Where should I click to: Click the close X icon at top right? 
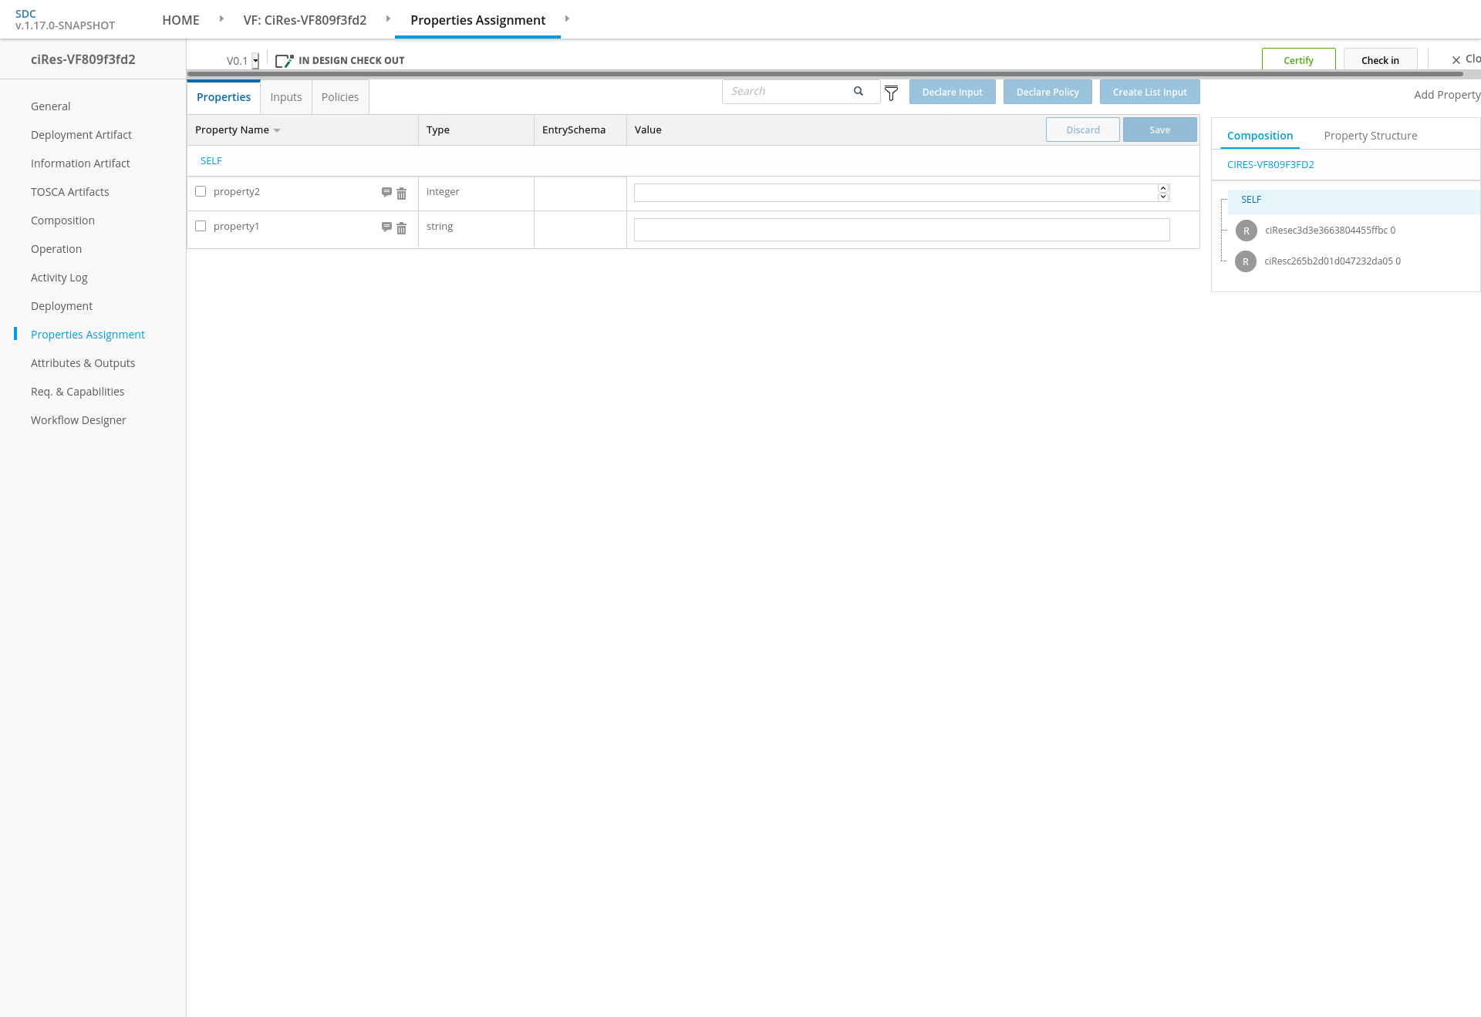click(x=1456, y=60)
